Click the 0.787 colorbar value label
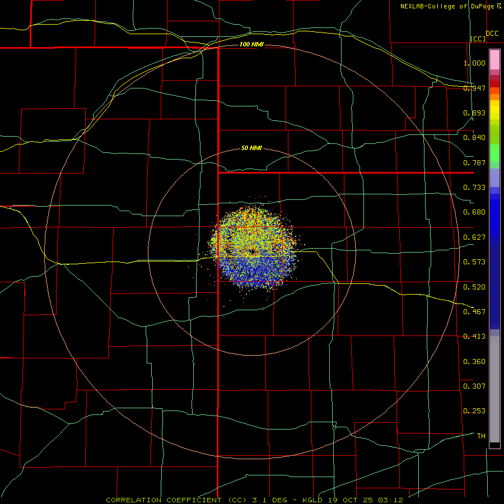Screen dimensions: 504x504 coord(474,162)
